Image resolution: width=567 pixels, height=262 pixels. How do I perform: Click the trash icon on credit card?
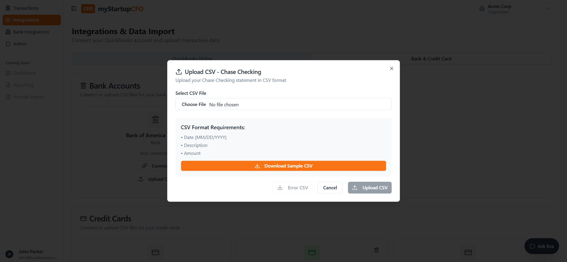(x=377, y=250)
